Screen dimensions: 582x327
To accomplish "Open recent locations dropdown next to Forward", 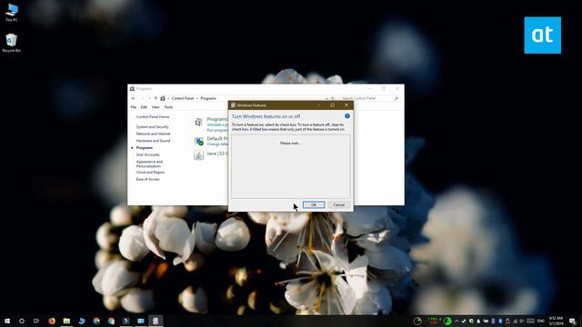I will [x=149, y=98].
